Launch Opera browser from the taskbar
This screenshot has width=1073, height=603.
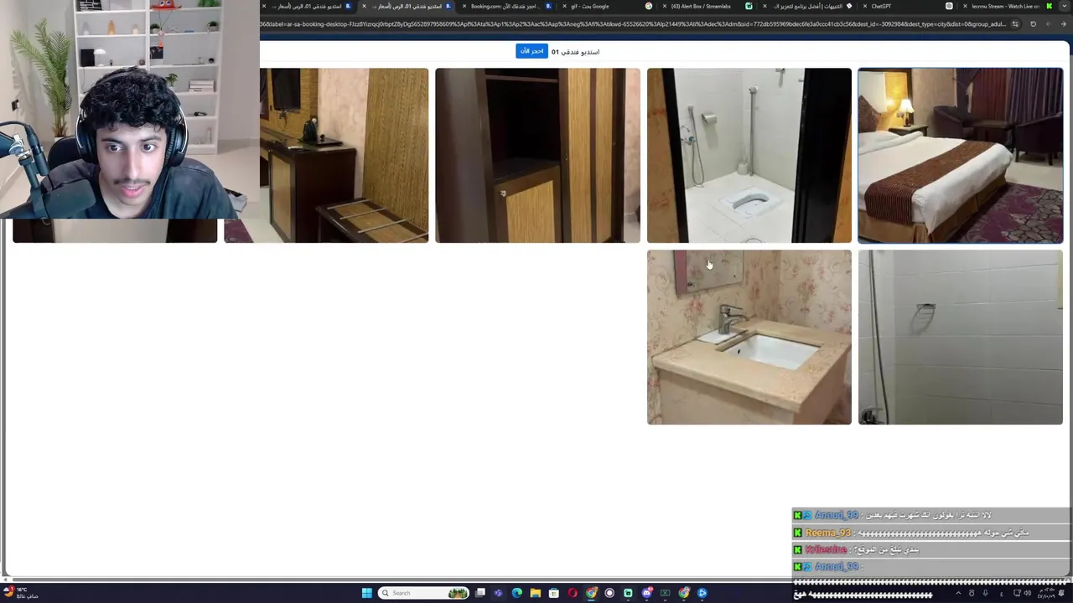[573, 593]
